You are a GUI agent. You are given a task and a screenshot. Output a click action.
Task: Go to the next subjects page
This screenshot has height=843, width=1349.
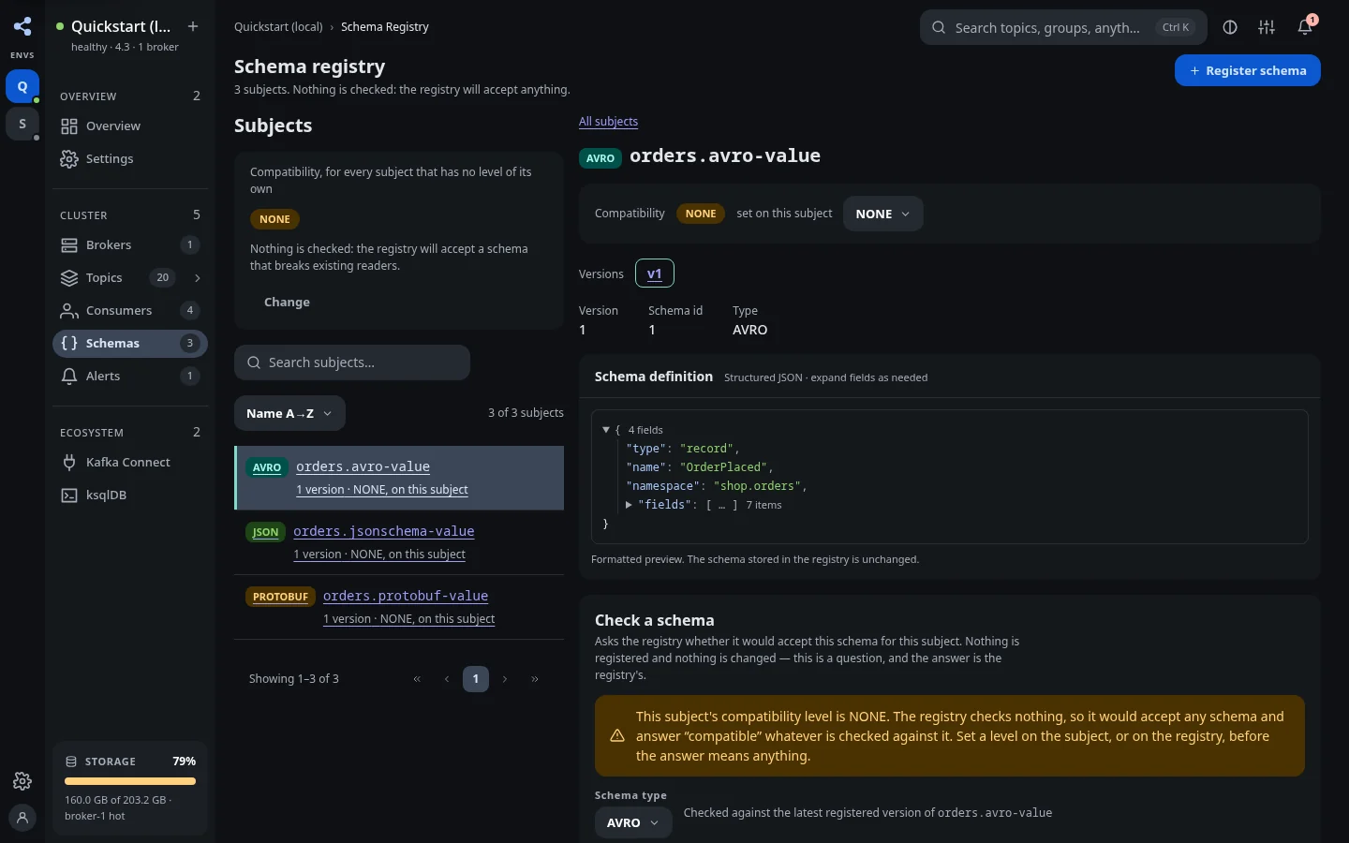tap(505, 679)
